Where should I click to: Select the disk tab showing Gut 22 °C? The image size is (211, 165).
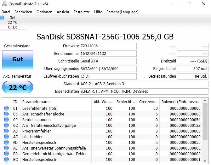coord(13,22)
